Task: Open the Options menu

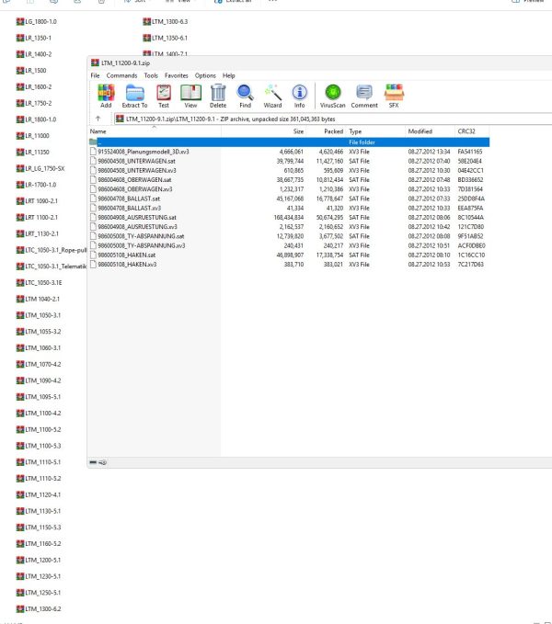Action: pos(205,75)
